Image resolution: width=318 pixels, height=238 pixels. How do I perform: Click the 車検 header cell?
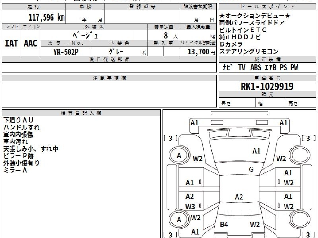pyautogui.click(x=85, y=7)
